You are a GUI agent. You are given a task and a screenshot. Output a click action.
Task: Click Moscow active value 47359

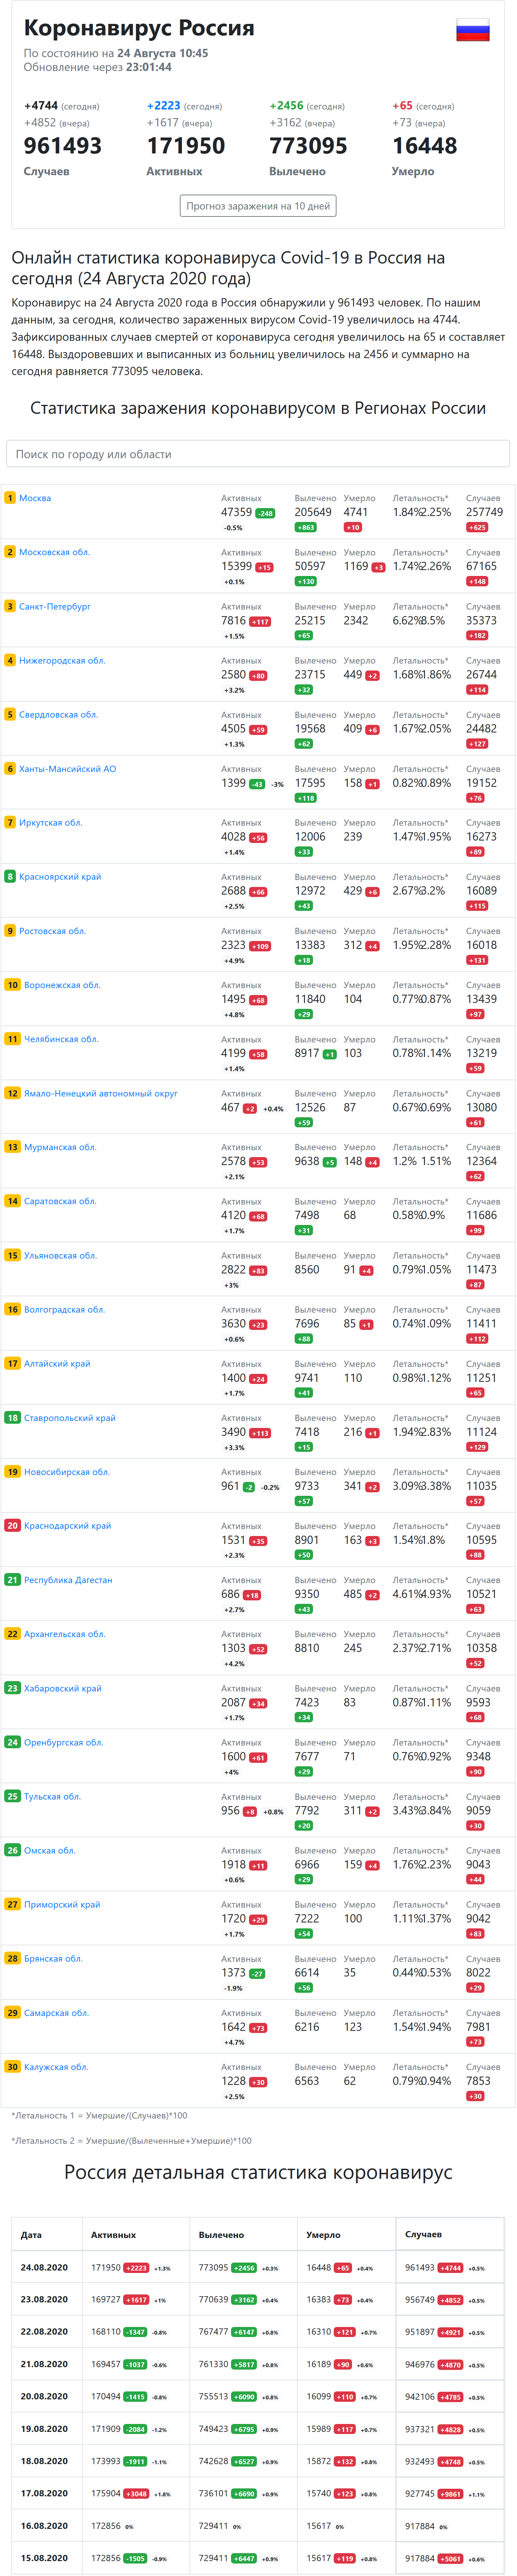(237, 512)
